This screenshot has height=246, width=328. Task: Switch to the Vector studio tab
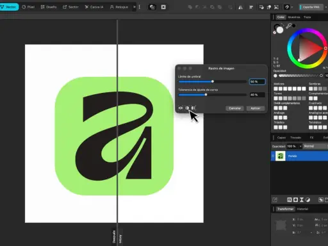[x=8, y=7]
